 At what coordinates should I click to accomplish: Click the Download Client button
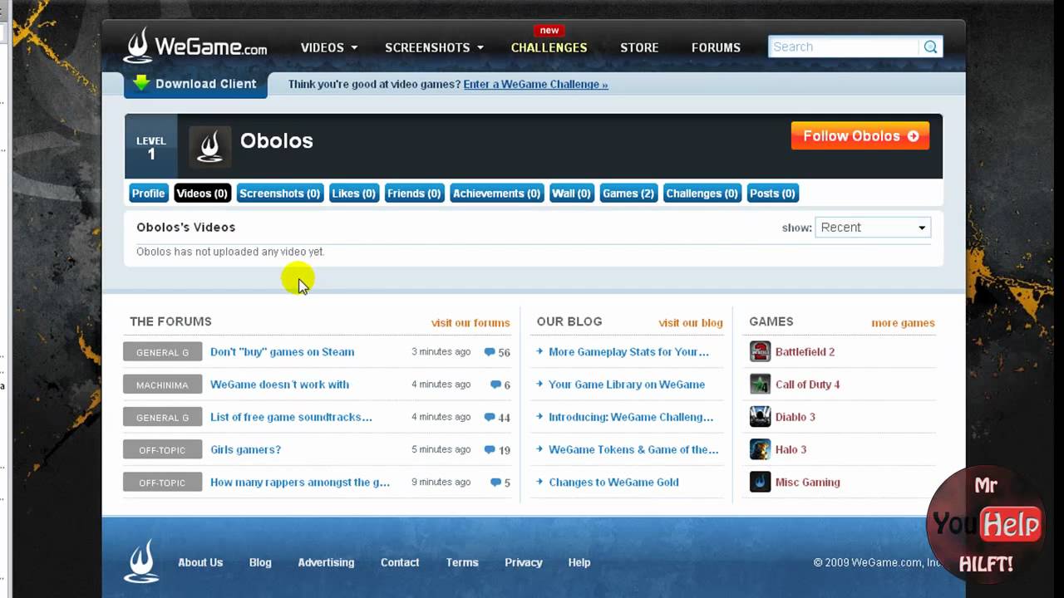pyautogui.click(x=195, y=84)
